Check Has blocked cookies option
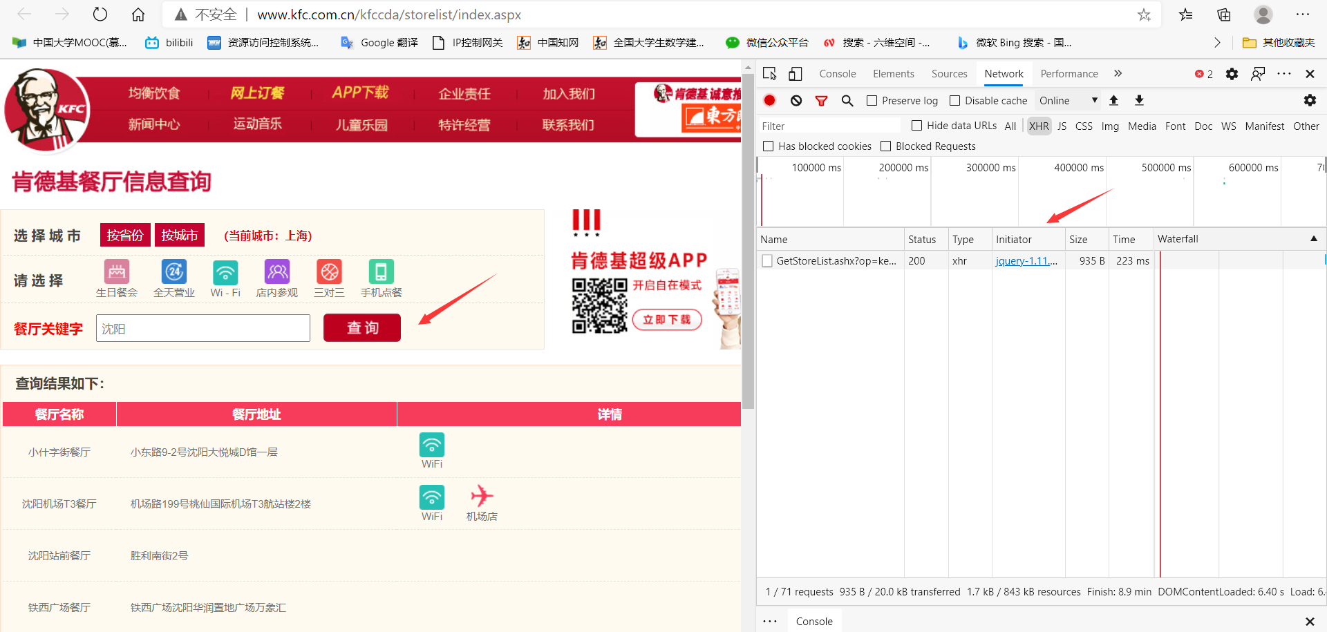Image resolution: width=1327 pixels, height=632 pixels. coord(768,146)
